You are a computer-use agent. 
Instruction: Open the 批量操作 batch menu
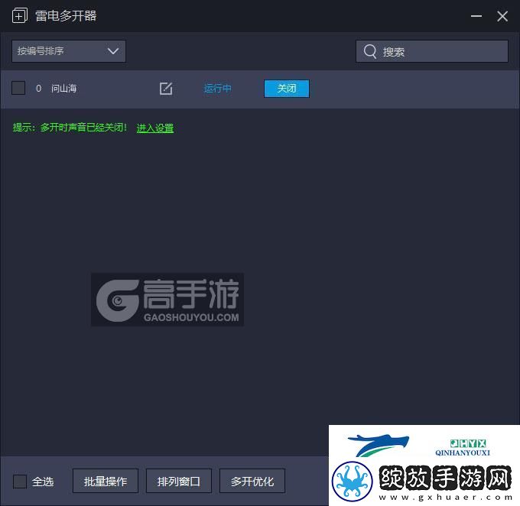click(x=106, y=481)
